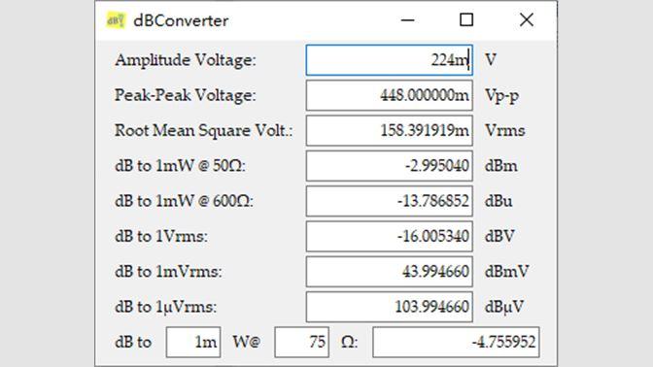Click the 'dB to 1mW @ 600Ω:' label
Screen dimensions: 653x367
click(184, 201)
